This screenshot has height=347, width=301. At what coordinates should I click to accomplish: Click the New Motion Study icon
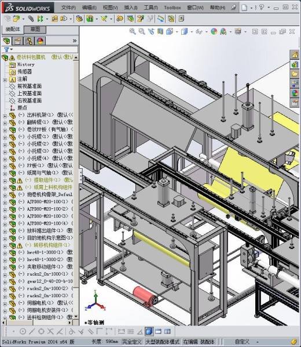point(120,19)
